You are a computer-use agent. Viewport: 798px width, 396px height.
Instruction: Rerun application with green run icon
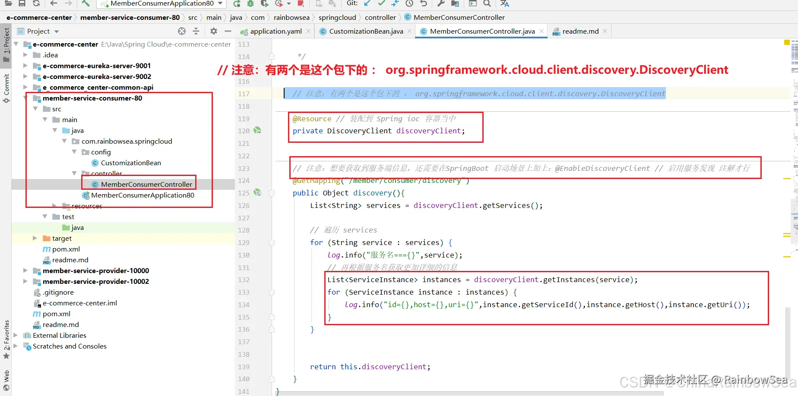(x=237, y=3)
